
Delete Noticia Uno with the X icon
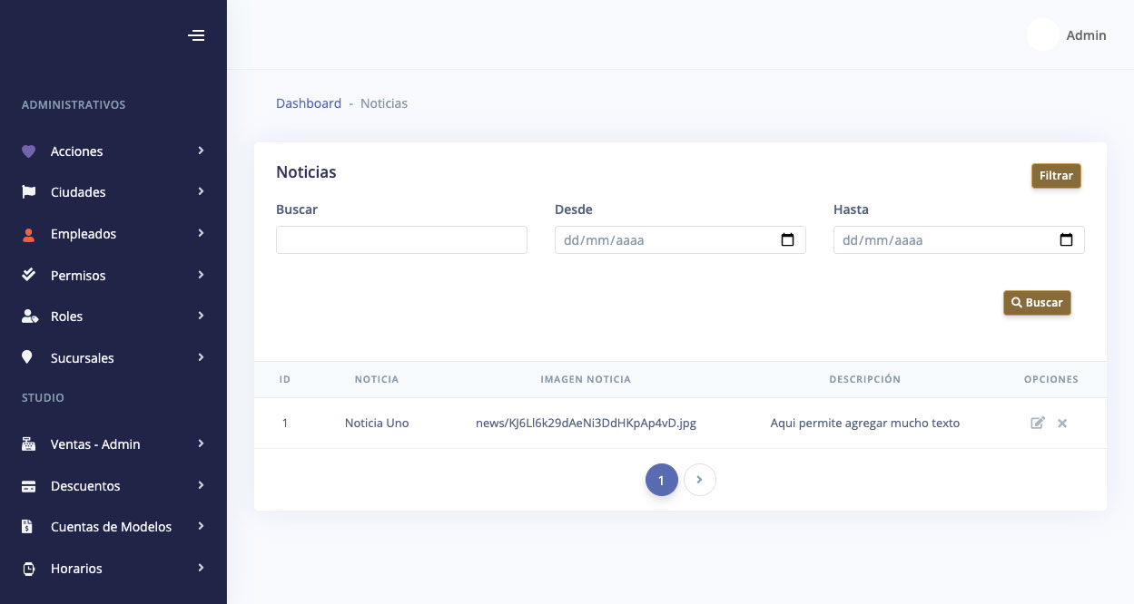pyautogui.click(x=1062, y=423)
